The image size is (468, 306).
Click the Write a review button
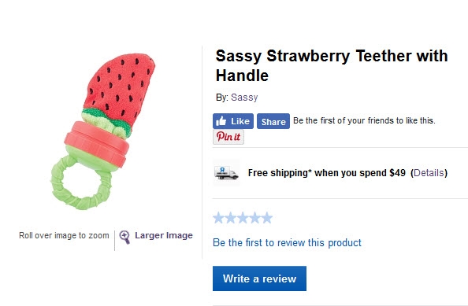pos(259,278)
